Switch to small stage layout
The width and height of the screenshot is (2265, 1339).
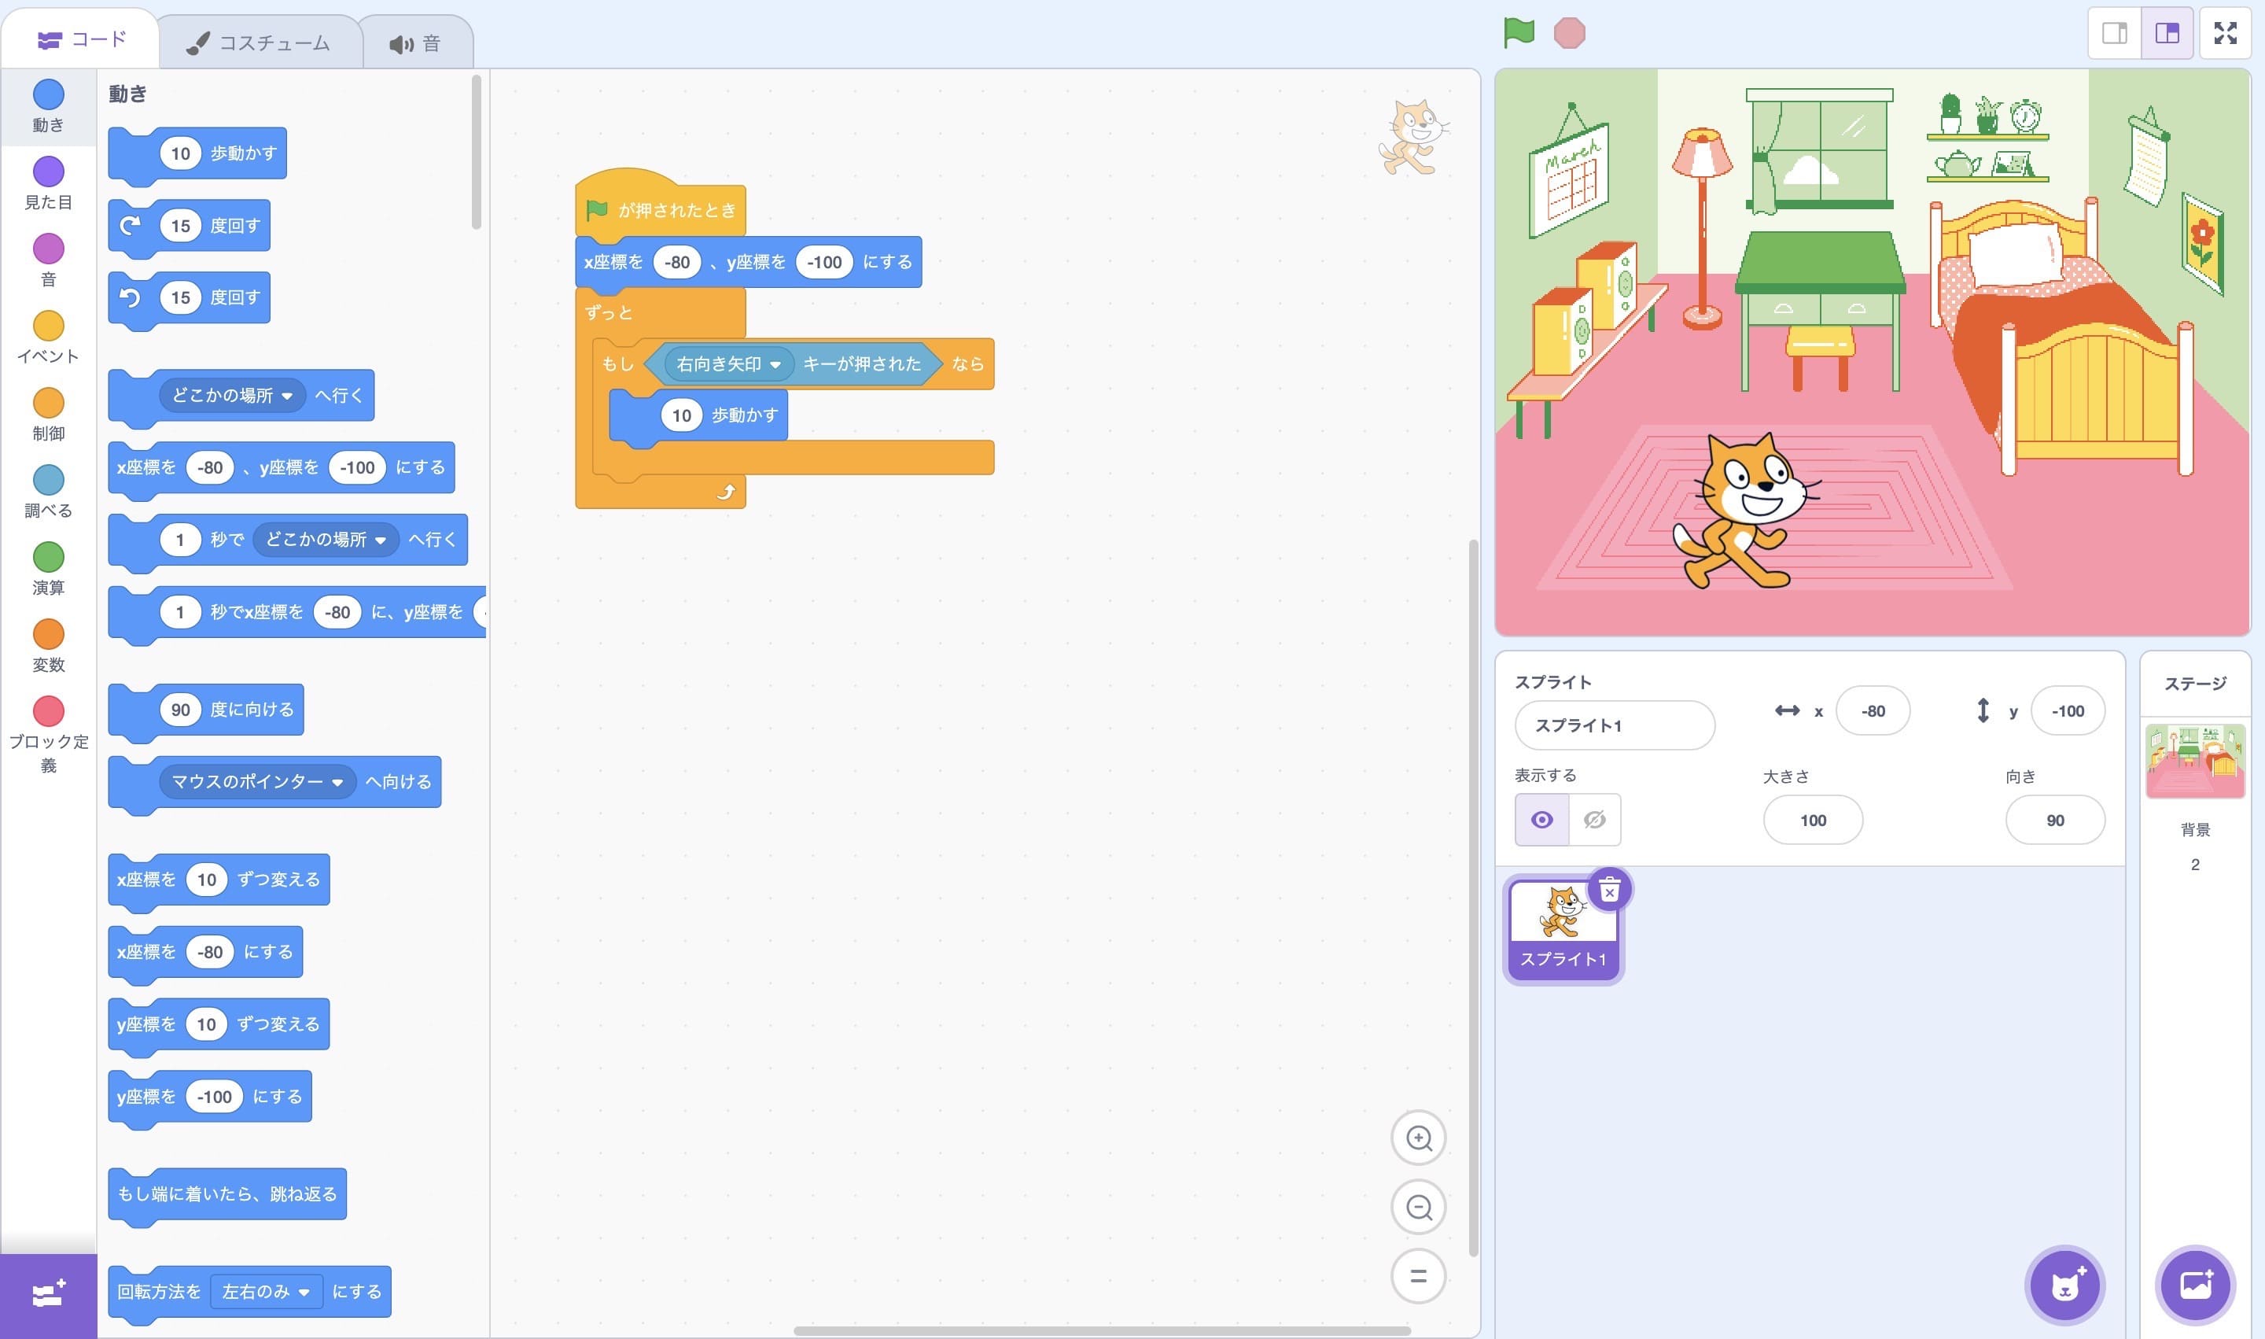point(2114,33)
